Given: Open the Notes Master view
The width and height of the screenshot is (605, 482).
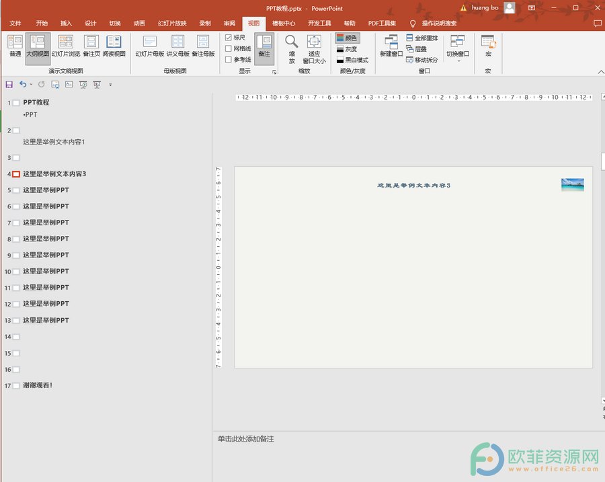Looking at the screenshot, I should (x=203, y=46).
